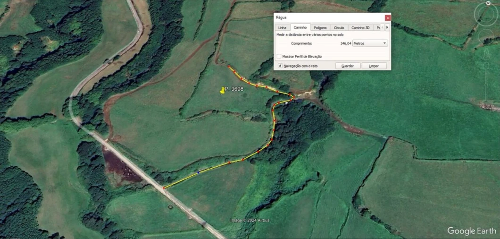Enable Mostrar Perfil de Elevação checkbox
The image size is (500, 239).
coord(279,56)
